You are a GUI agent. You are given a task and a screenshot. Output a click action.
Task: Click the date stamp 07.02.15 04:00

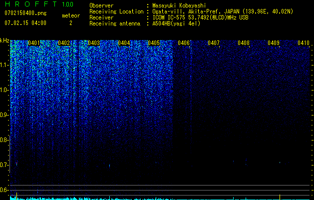click(25, 23)
